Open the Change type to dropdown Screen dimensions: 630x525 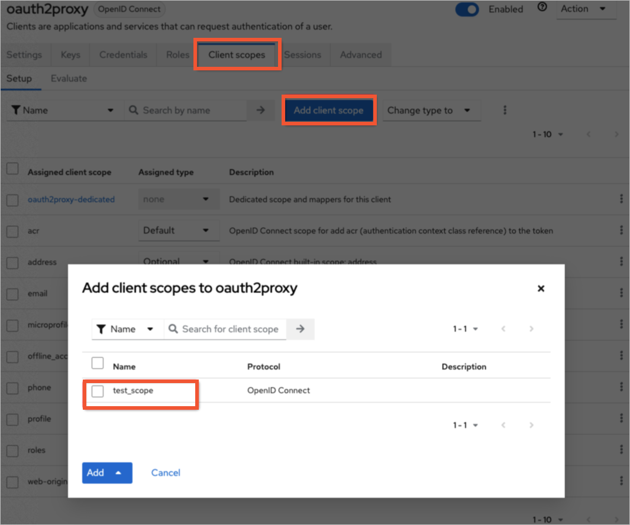tap(431, 110)
